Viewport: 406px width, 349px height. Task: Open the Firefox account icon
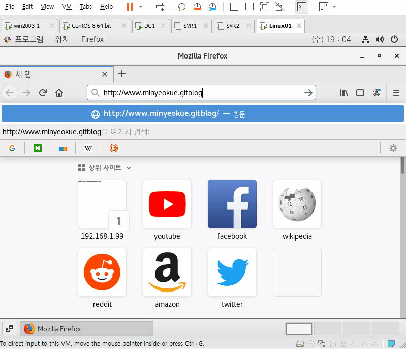377,93
